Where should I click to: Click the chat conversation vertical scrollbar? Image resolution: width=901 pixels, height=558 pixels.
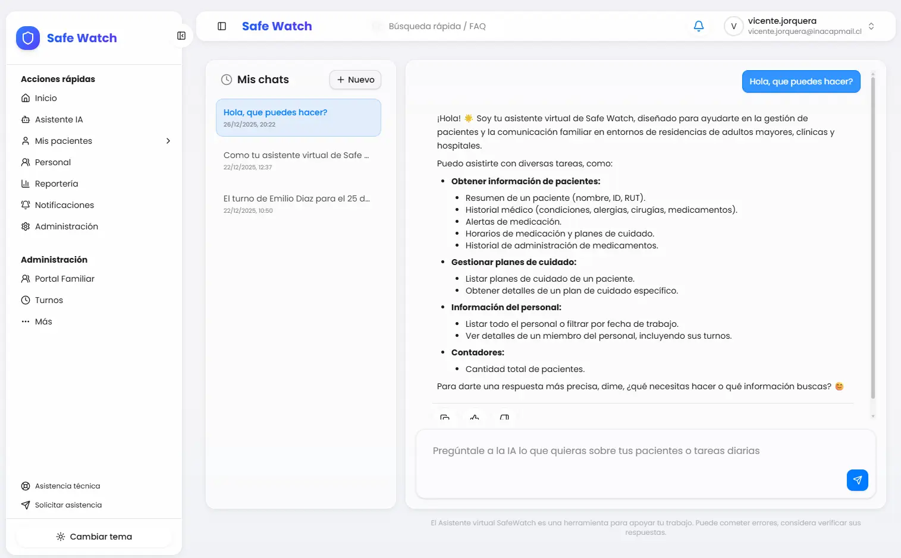872,238
